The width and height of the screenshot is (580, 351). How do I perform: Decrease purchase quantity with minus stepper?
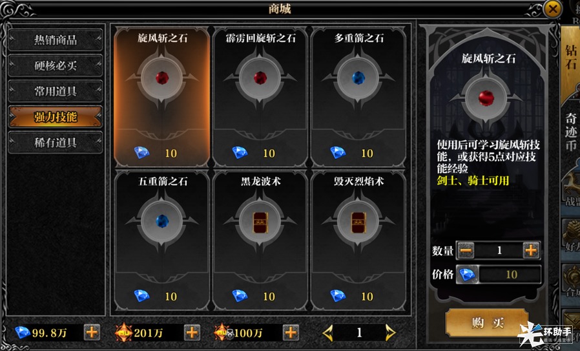[x=466, y=251]
